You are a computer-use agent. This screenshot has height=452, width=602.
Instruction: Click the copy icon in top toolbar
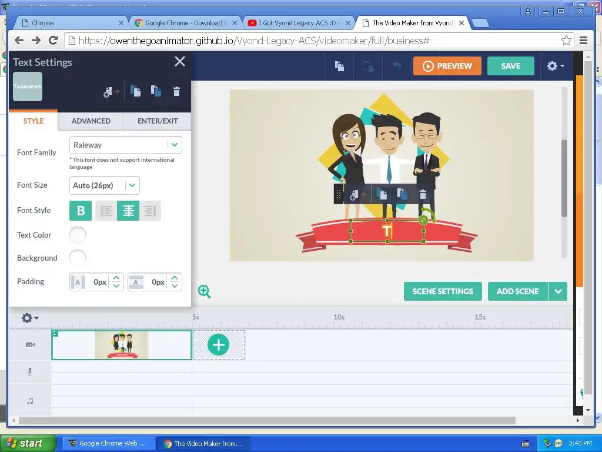339,66
